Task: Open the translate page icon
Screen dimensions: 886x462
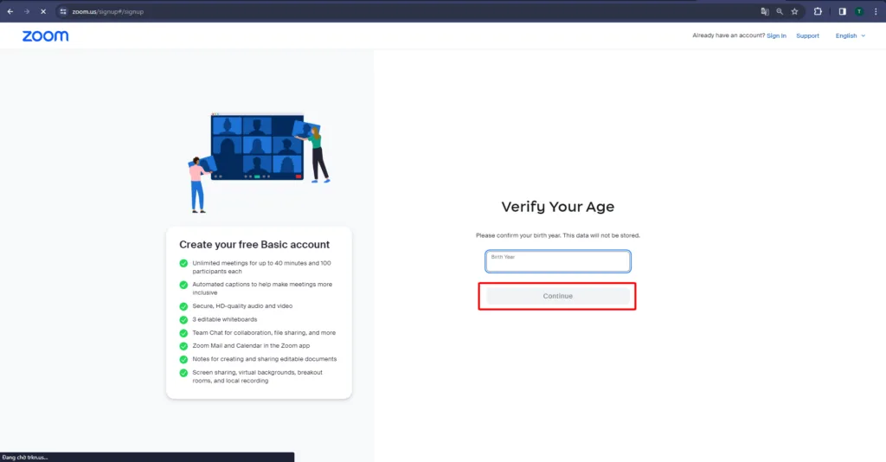Action: 765,11
